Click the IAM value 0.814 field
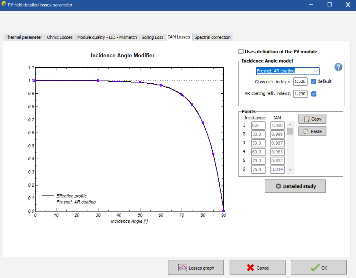Viewport: 356px width, 278px height. click(x=278, y=169)
